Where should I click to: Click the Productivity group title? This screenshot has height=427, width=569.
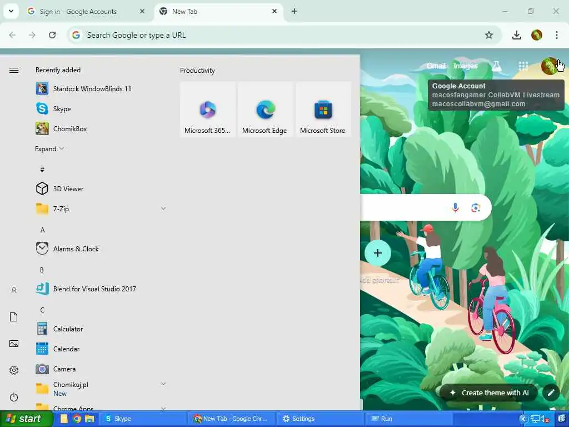click(197, 71)
